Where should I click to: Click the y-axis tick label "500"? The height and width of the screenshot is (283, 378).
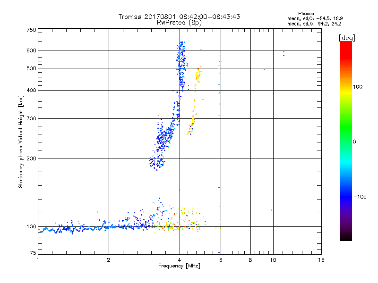31,68
